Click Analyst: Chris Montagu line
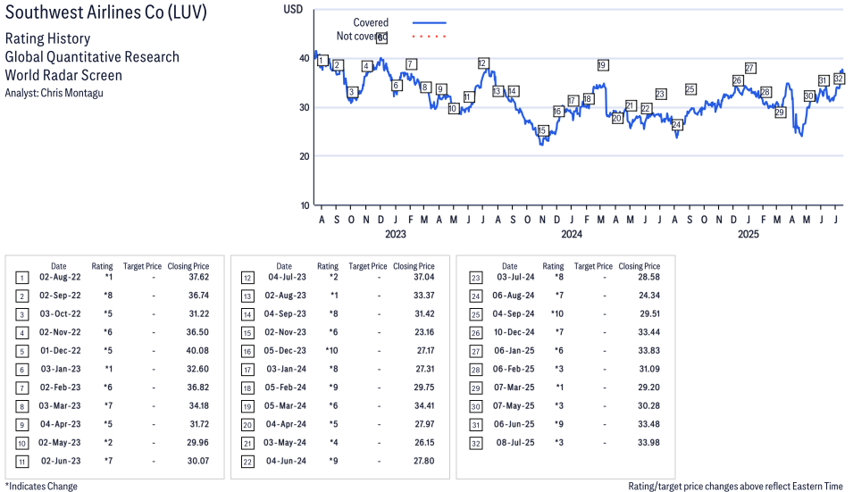The width and height of the screenshot is (853, 492). point(54,93)
